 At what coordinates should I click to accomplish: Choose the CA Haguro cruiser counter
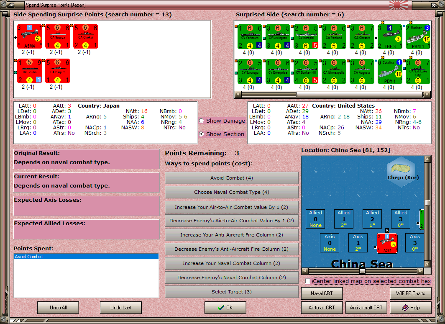58,71
